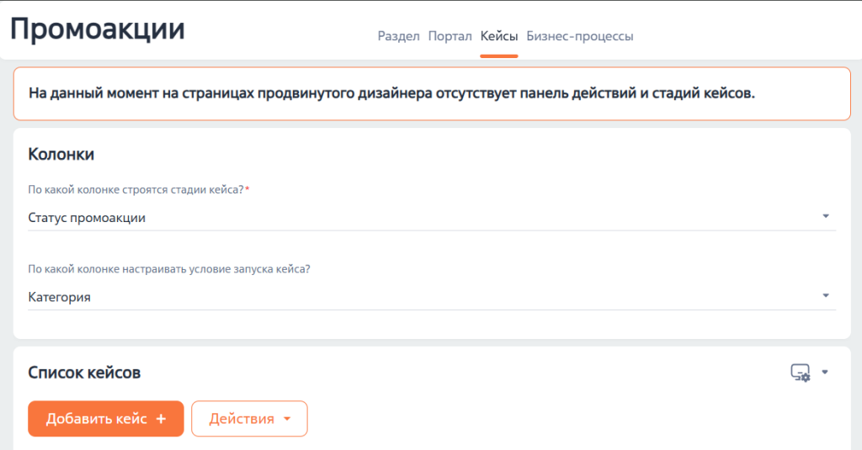Switch to the Портал tab
This screenshot has width=862, height=450.
450,36
